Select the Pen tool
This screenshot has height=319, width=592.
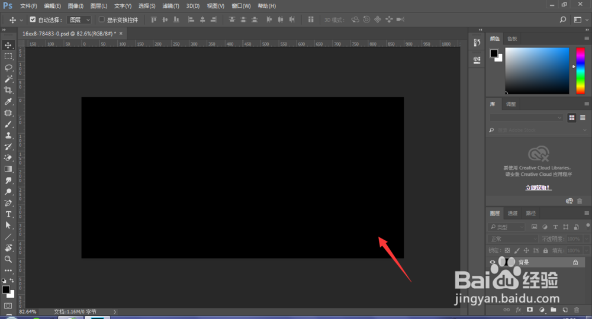tap(8, 203)
